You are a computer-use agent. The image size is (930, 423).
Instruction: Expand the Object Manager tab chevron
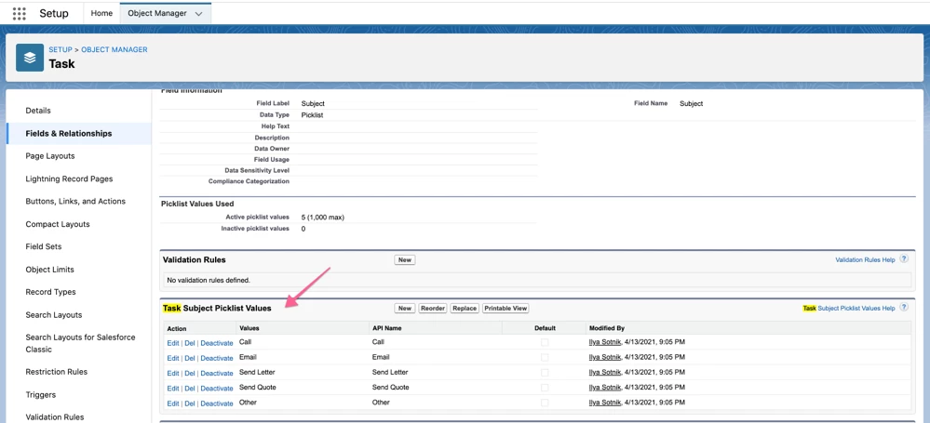pyautogui.click(x=198, y=14)
